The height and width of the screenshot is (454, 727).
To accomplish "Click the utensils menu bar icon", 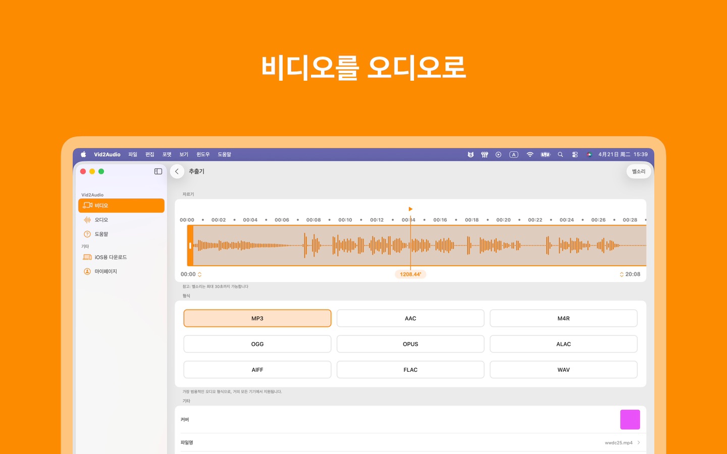I will pyautogui.click(x=485, y=155).
